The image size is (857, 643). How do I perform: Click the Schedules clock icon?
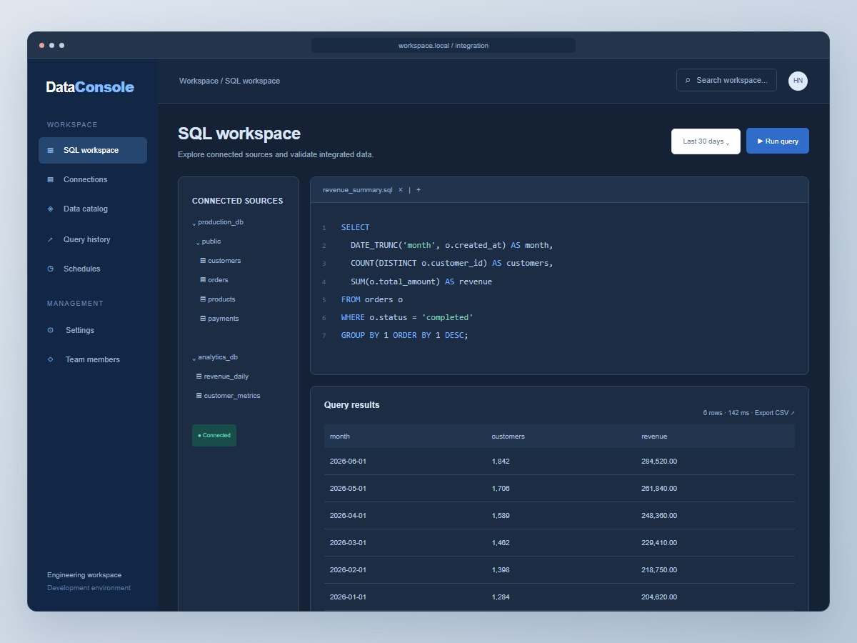[50, 269]
